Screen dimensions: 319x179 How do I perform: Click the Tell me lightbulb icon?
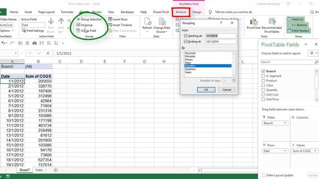(210, 12)
